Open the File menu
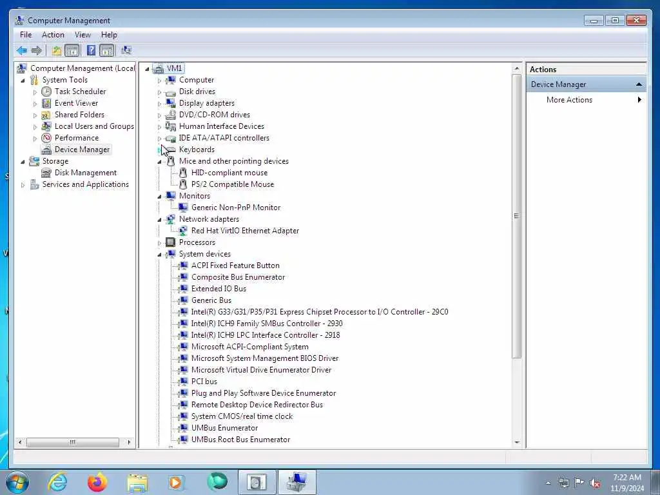The width and height of the screenshot is (660, 495). pos(26,35)
